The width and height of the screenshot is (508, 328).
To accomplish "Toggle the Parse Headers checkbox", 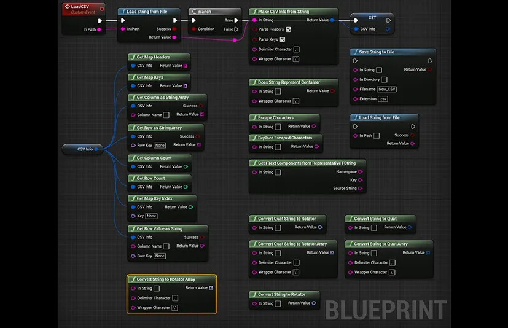I will point(289,29).
